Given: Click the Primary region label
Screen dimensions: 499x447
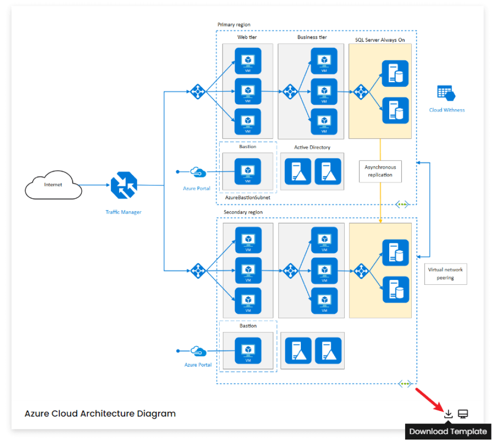Looking at the screenshot, I should point(234,25).
